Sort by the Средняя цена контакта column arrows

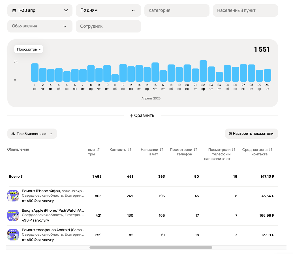tap(271, 149)
